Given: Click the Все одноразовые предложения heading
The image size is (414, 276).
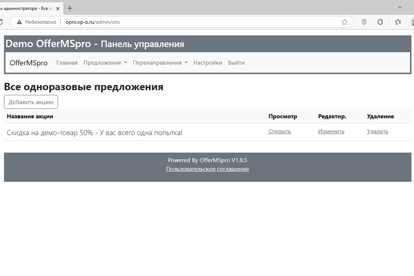Looking at the screenshot, I should click(x=84, y=87).
